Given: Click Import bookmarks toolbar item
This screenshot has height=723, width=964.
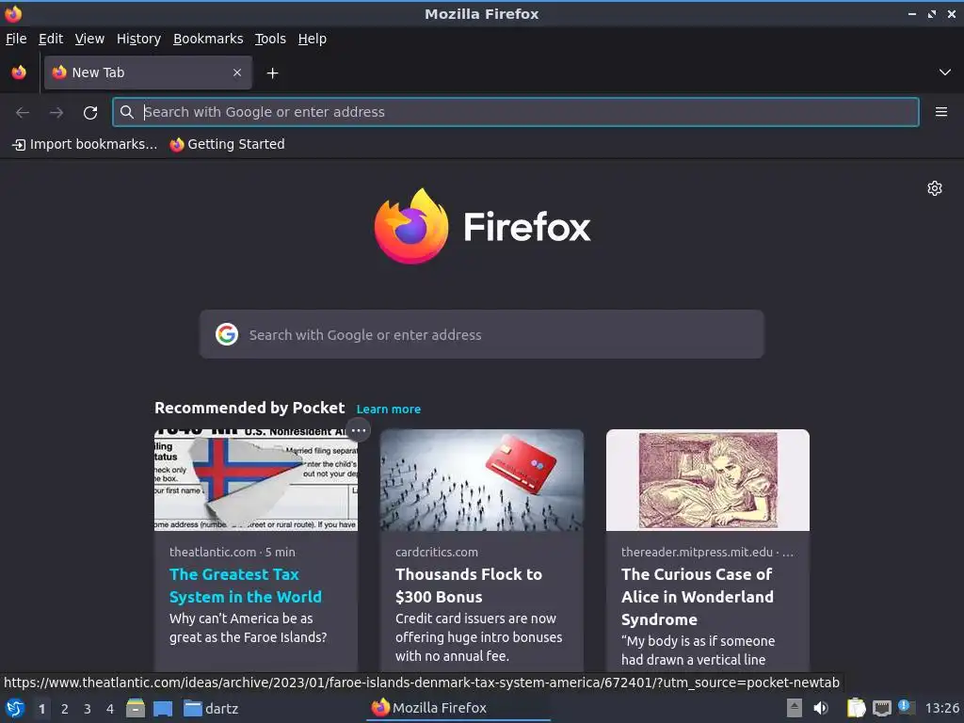Looking at the screenshot, I should [x=85, y=144].
